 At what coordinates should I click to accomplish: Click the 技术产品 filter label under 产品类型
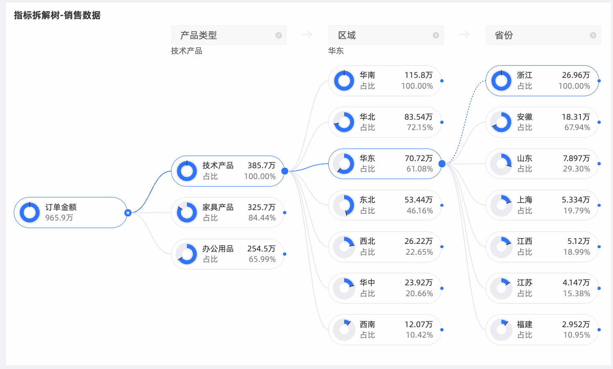pos(186,51)
